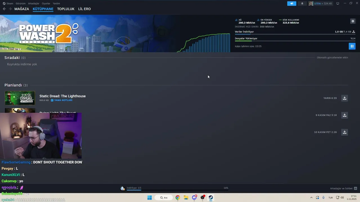Click the DİSK KULLANIMI legend label
360x202 pixels.
click(291, 20)
